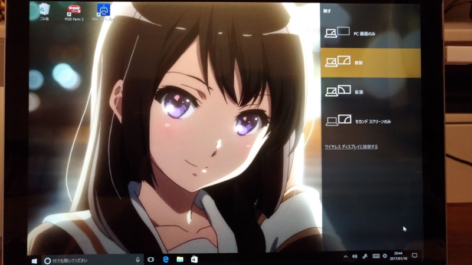Open the volume control in system tray

coord(355,256)
